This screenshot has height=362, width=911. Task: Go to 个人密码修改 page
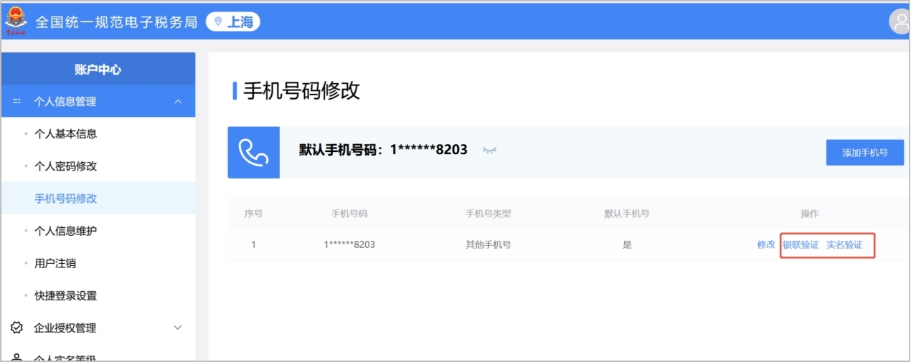pyautogui.click(x=65, y=166)
